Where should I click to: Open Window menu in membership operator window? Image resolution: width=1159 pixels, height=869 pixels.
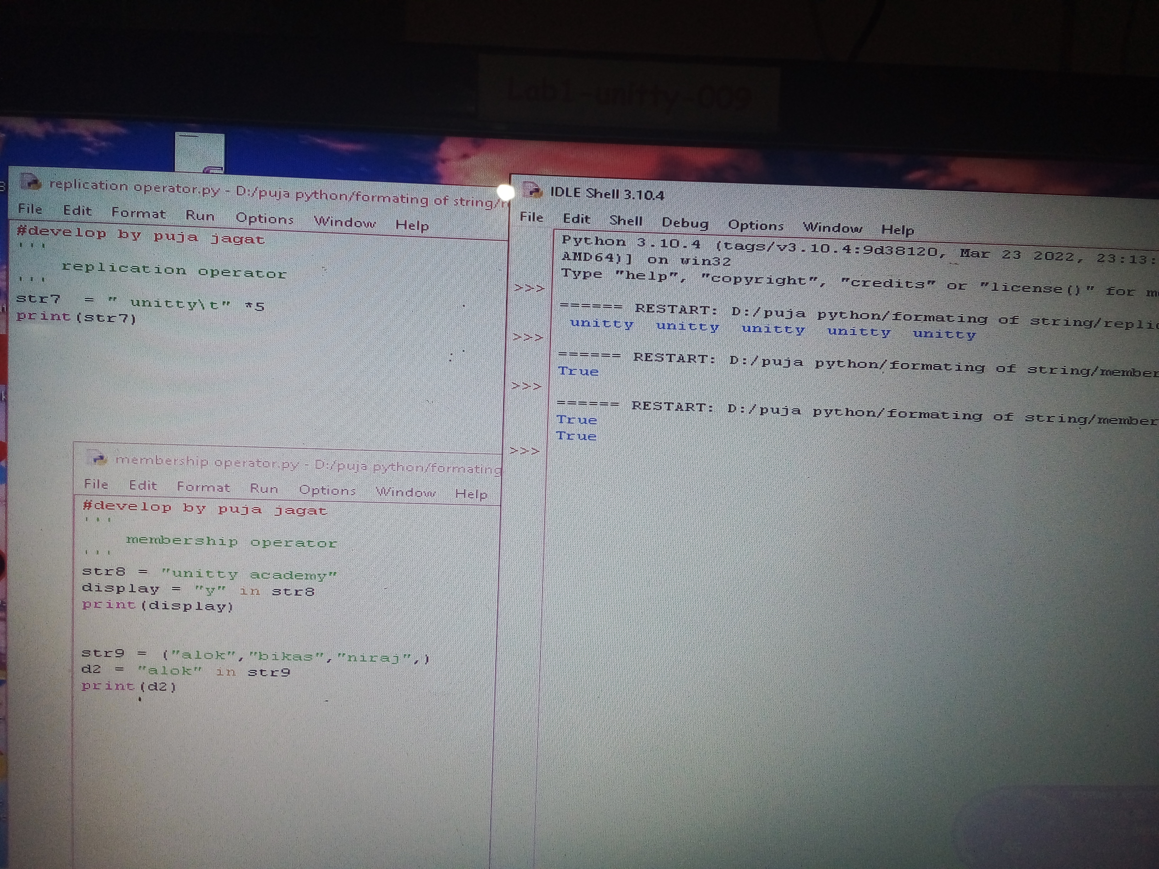click(405, 492)
